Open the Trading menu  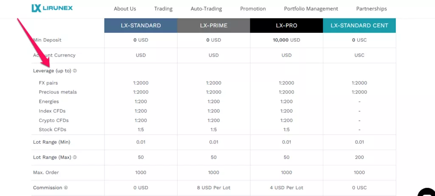[164, 9]
